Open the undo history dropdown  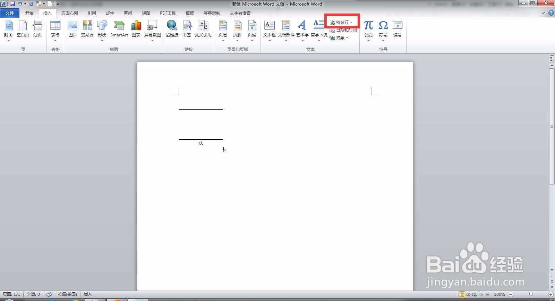click(25, 4)
